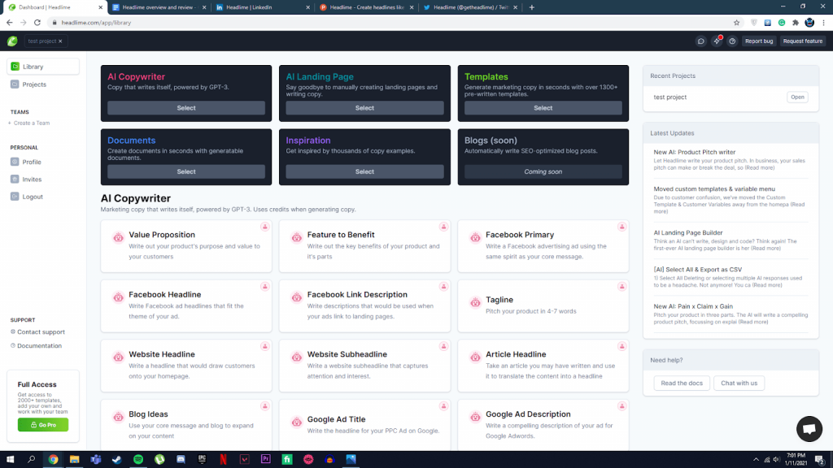The width and height of the screenshot is (833, 468).
Task: Click the Report bug button
Action: 759,41
